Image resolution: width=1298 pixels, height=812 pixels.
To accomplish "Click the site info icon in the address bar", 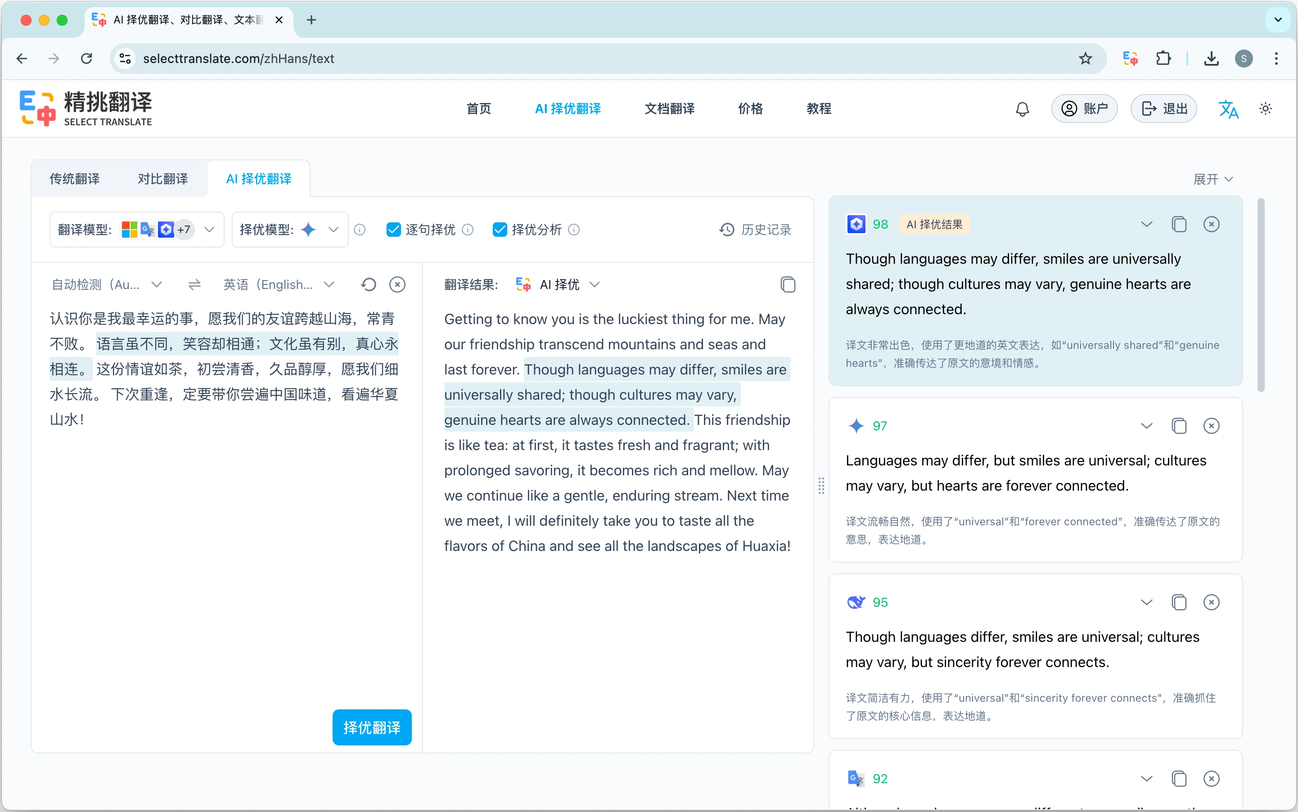I will point(125,59).
